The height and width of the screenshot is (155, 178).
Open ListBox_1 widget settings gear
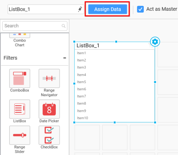155,42
